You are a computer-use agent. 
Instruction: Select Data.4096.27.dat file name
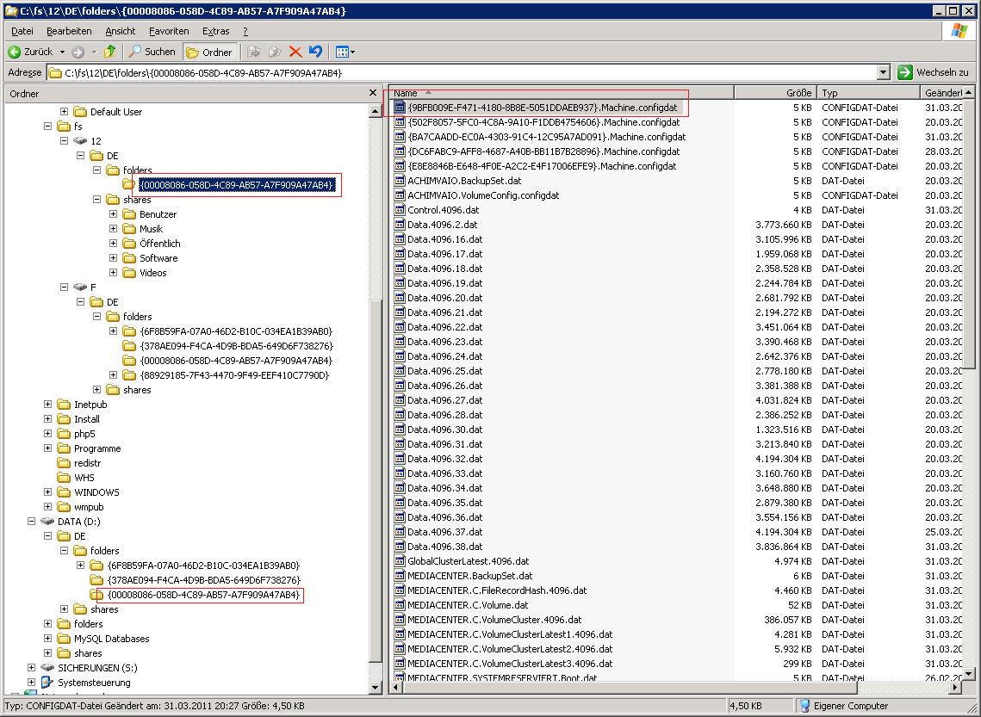[x=444, y=400]
